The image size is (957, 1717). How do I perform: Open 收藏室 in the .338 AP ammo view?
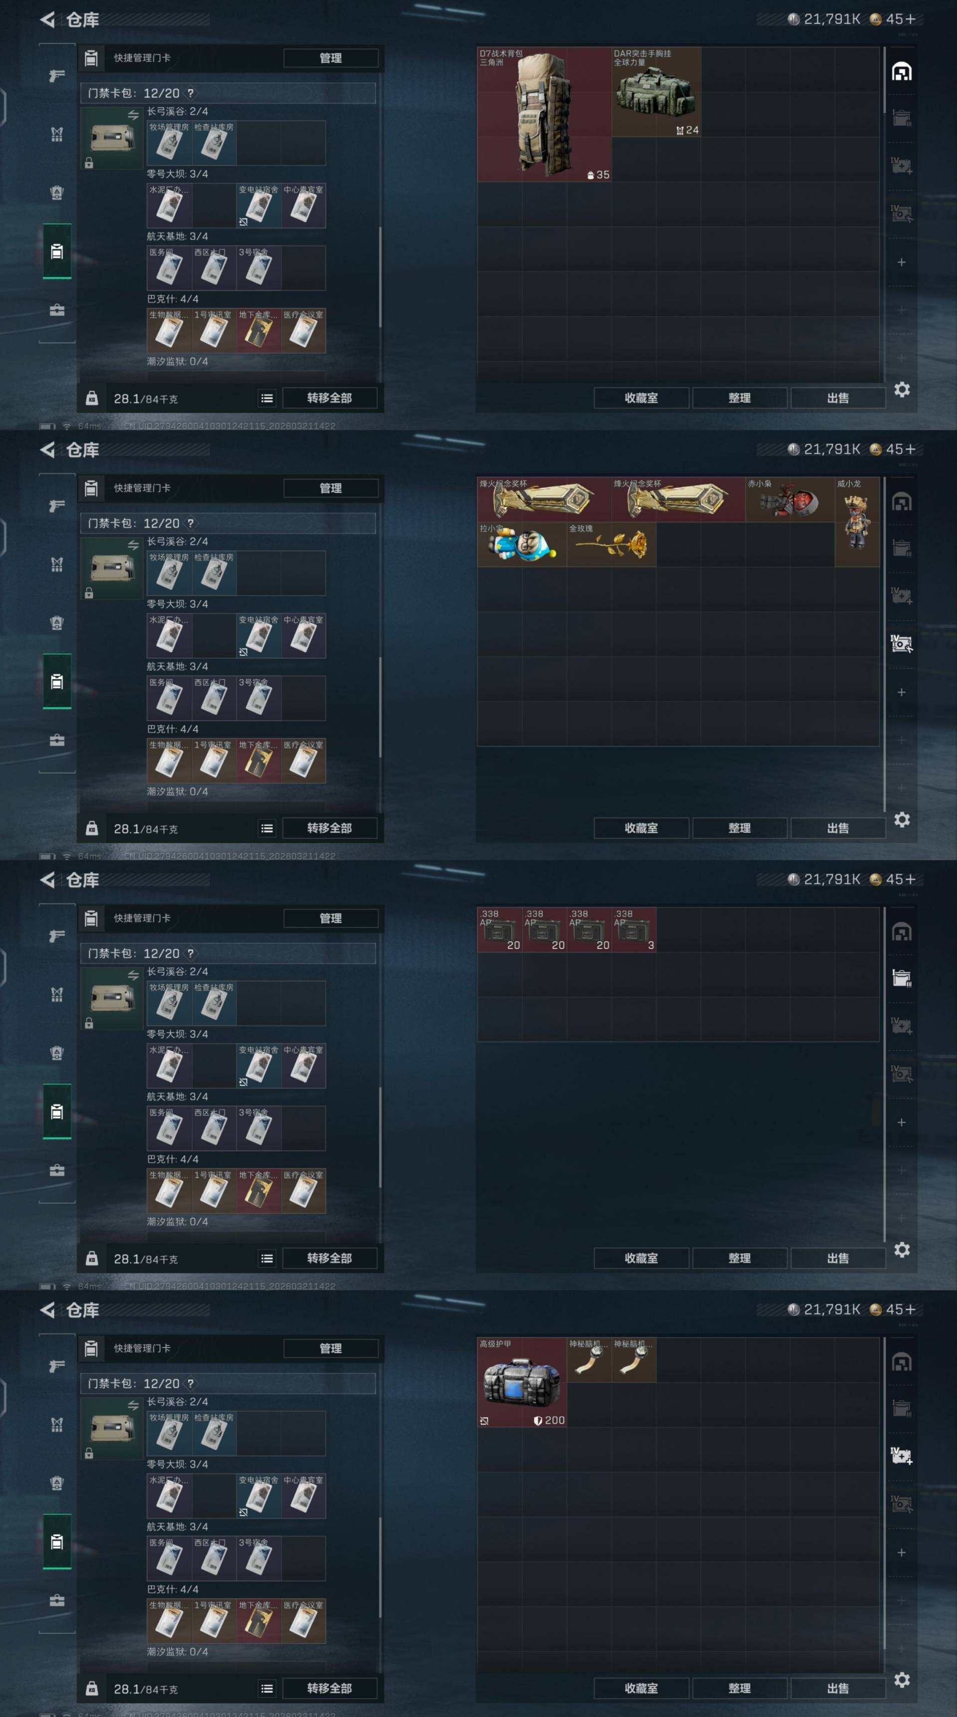640,1258
